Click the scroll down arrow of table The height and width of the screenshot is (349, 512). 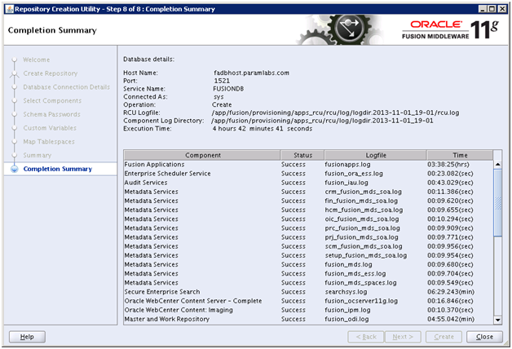tap(497, 320)
